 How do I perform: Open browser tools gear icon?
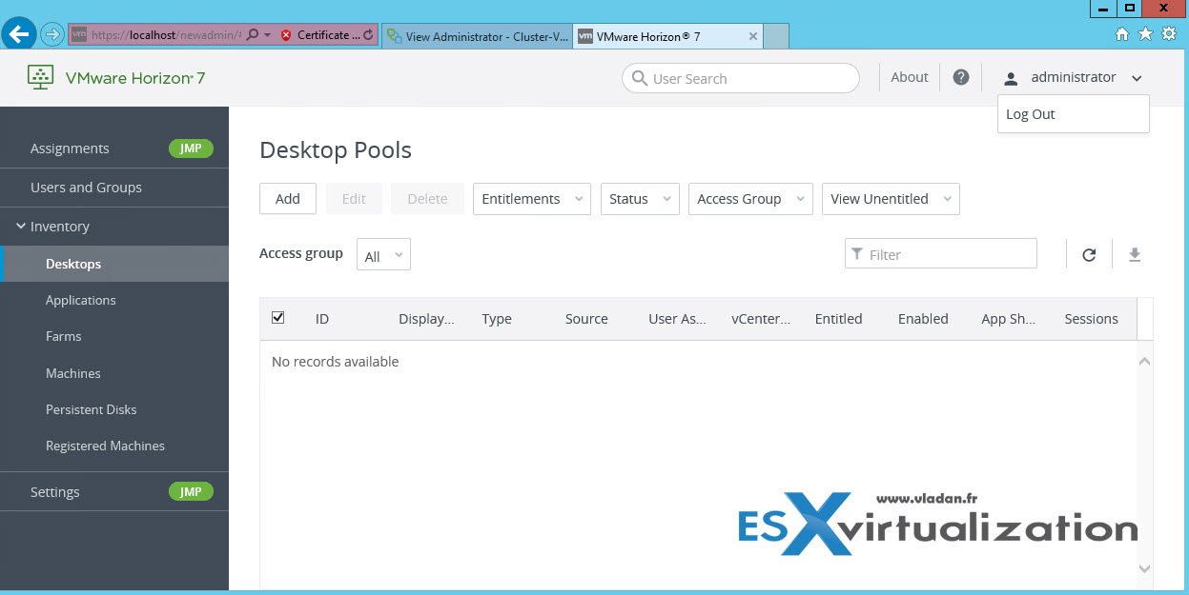[x=1169, y=34]
